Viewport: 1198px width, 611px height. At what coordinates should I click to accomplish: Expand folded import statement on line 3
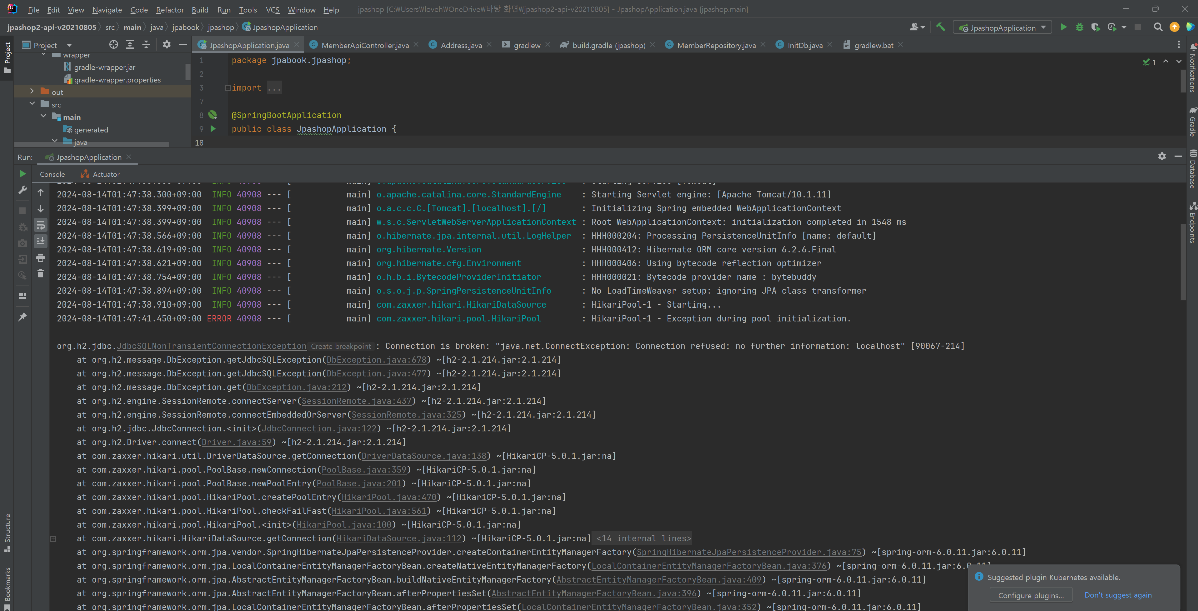[228, 88]
